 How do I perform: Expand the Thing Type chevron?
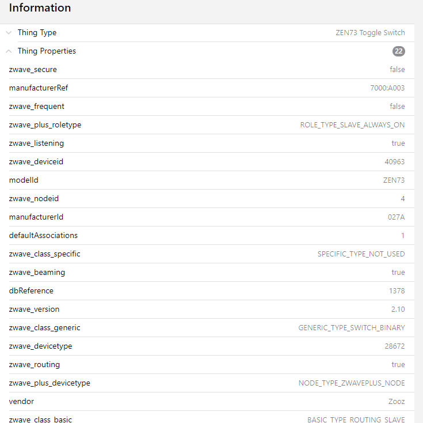pos(9,33)
